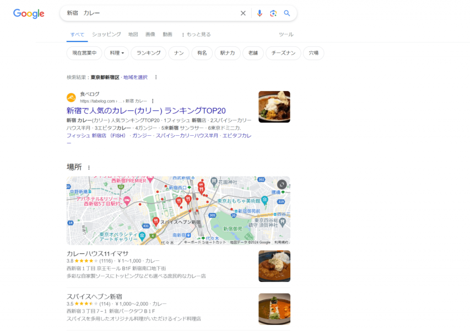
Task: Switch to the 地図 tab
Action: (133, 34)
